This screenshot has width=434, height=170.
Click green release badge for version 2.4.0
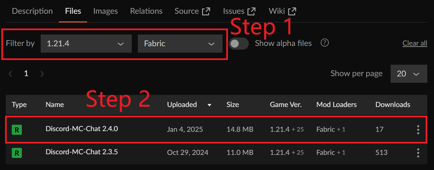(17, 130)
